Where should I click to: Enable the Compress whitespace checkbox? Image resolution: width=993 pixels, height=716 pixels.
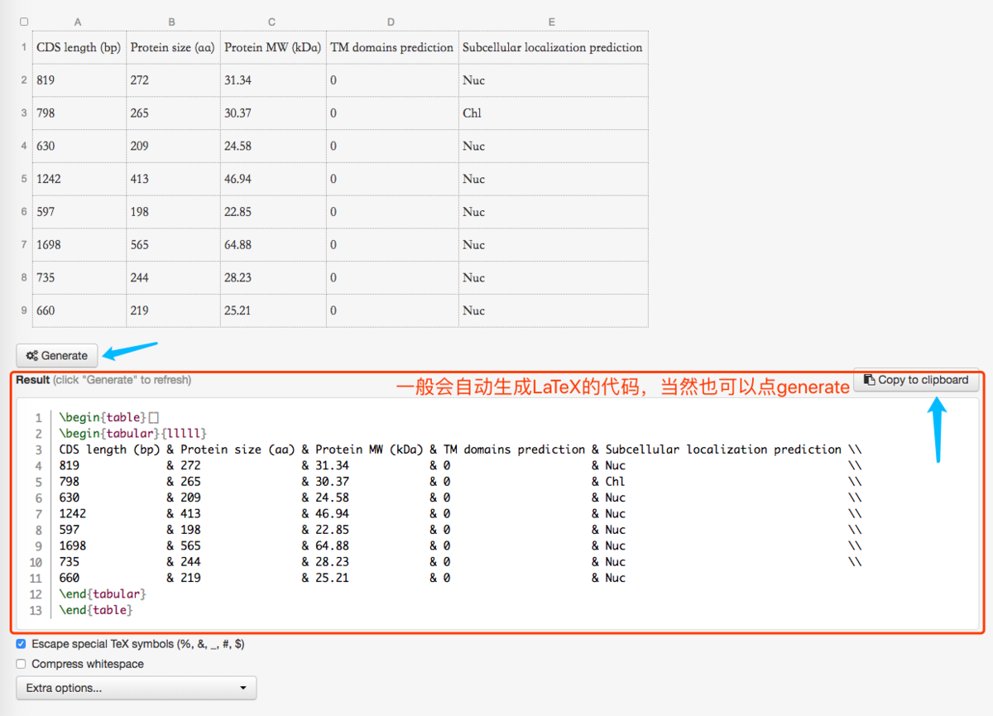tap(21, 663)
